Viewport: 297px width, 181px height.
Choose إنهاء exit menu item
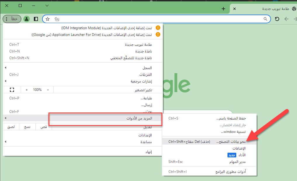(x=83, y=152)
